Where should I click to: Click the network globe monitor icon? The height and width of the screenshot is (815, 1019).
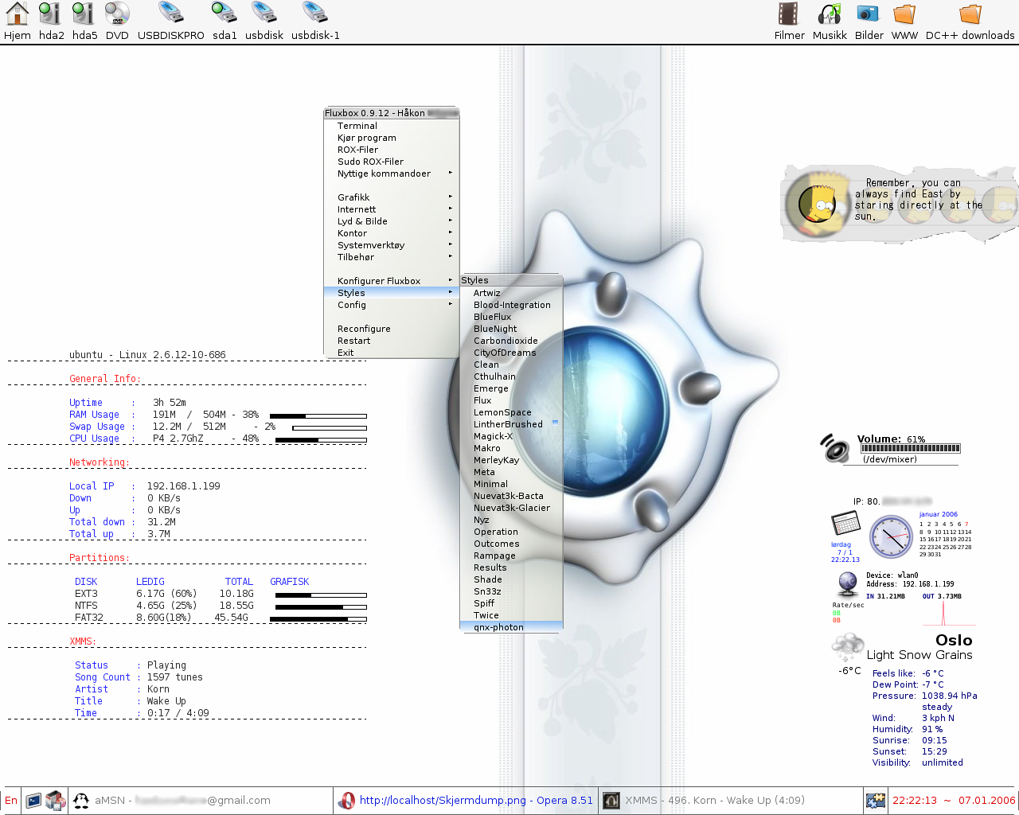tap(848, 584)
